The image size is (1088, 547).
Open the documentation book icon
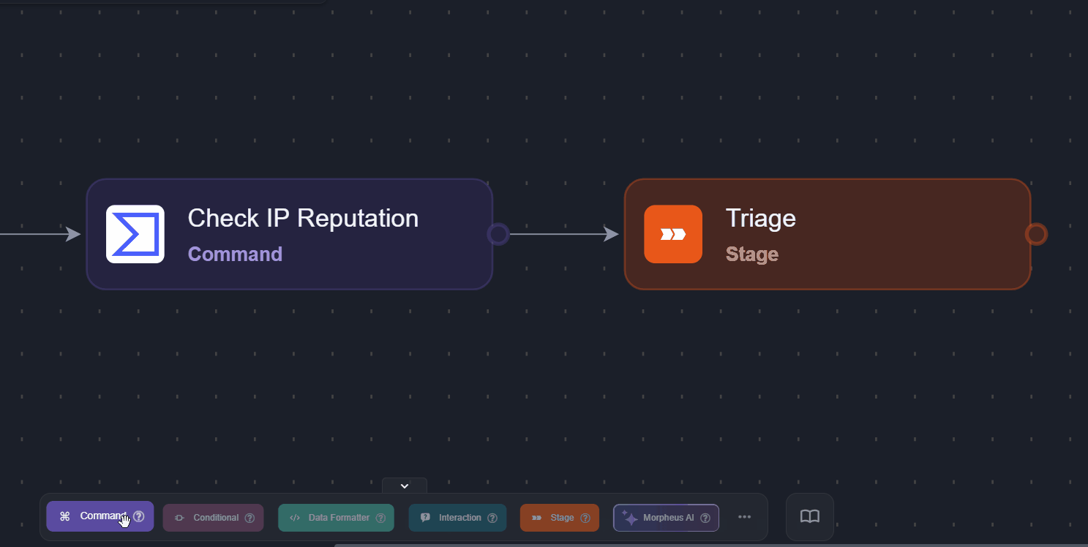tap(809, 517)
